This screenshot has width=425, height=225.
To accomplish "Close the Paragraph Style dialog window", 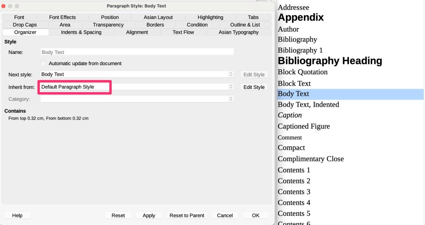I will 4,6.
